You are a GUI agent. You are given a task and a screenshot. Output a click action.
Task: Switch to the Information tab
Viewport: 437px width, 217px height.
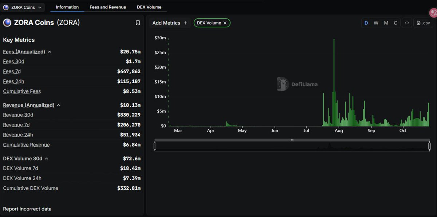67,7
